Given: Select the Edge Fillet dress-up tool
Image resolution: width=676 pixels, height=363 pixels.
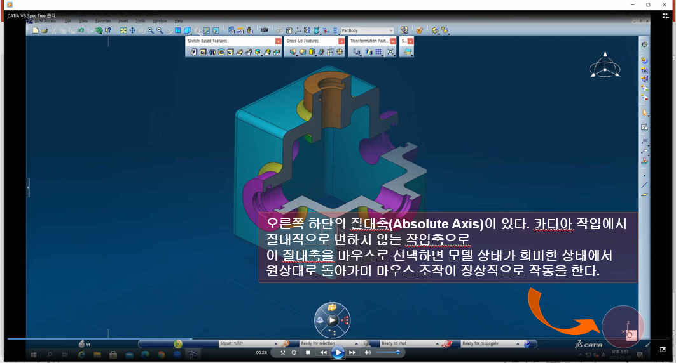Looking at the screenshot, I should 293,52.
